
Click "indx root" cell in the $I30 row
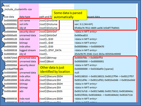tap(24, 39)
